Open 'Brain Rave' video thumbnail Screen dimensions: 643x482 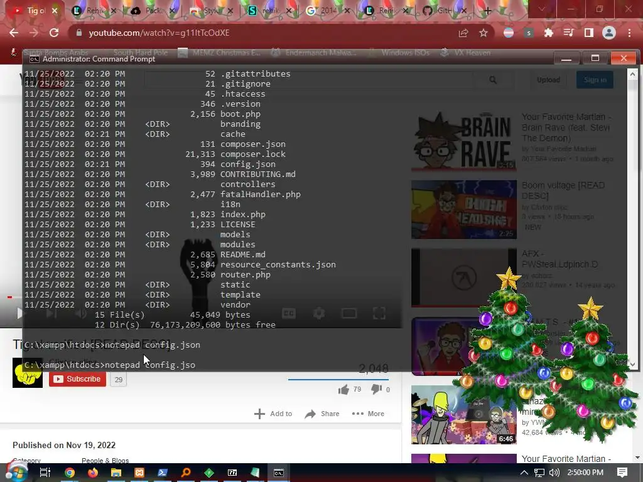pos(464,141)
